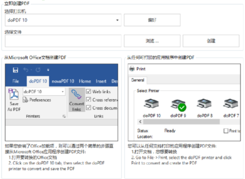Image resolution: width=245 pixels, height=179 pixels.
Task: Select the doPDF 9 printer icon
Action: pyautogui.click(x=178, y=105)
